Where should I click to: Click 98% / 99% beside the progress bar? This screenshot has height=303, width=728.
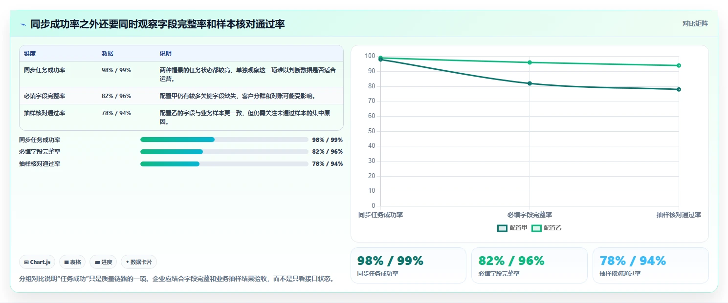click(x=328, y=140)
